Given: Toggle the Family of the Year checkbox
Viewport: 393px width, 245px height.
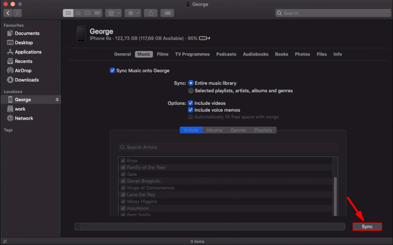Looking at the screenshot, I should (x=123, y=167).
